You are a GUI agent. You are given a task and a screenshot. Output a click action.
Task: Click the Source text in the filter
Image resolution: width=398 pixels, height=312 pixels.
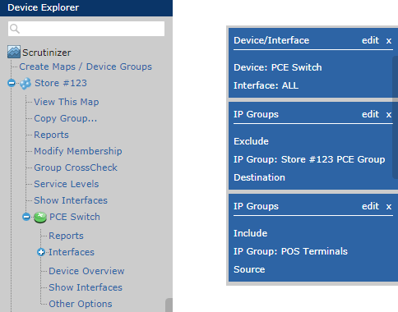tap(249, 269)
